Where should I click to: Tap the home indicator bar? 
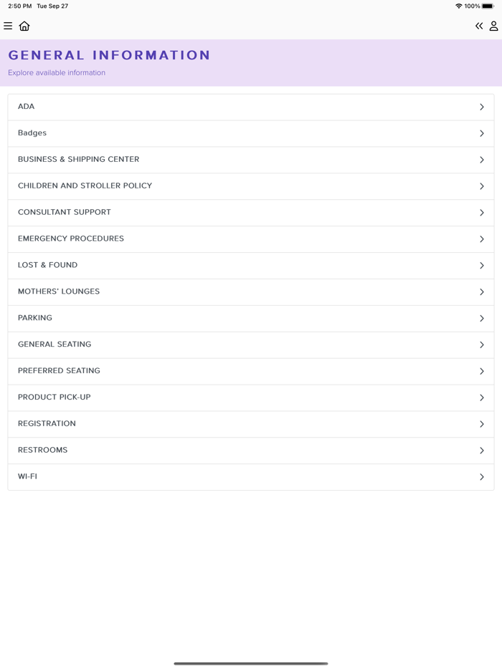[x=251, y=663]
